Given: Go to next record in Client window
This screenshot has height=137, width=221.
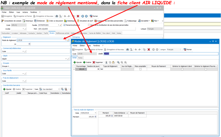Looking at the screenshot, I should (x=86, y=16).
